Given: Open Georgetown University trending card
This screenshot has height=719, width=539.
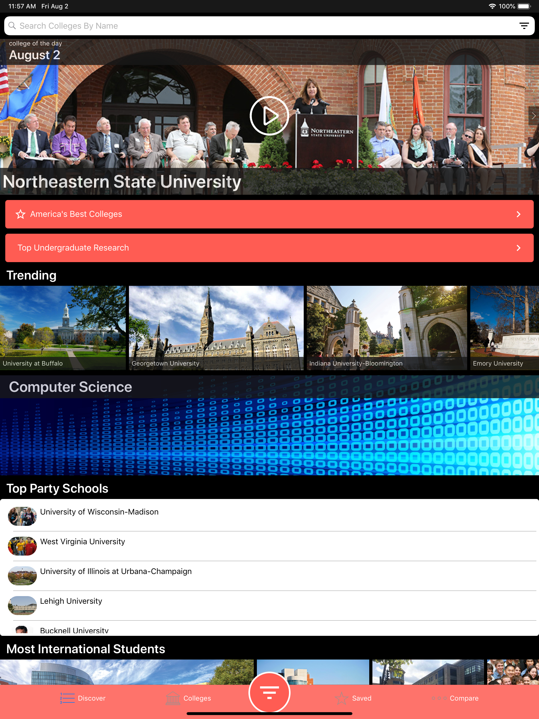Looking at the screenshot, I should point(216,328).
